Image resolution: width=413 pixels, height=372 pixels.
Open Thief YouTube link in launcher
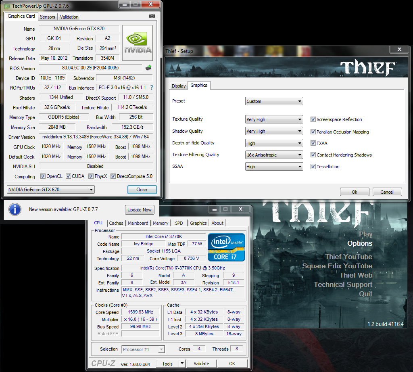[349, 257]
